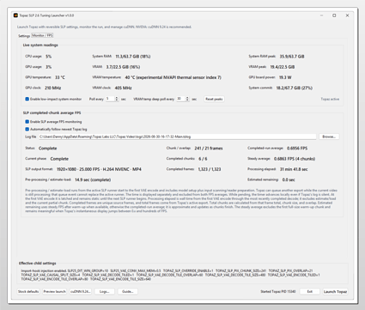365x310 pixels.
Task: Click the Effective child settings heading
Action: (x=38, y=263)
